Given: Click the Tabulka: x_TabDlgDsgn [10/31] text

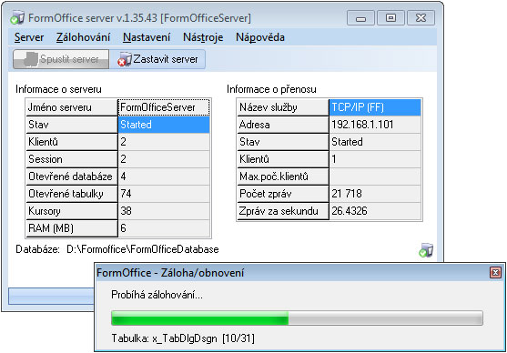Looking at the screenshot, I should (x=183, y=338).
